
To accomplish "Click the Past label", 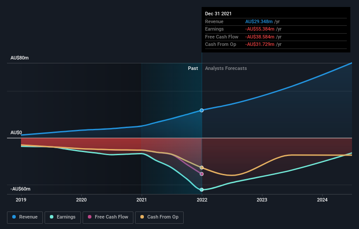I will pyautogui.click(x=193, y=68).
